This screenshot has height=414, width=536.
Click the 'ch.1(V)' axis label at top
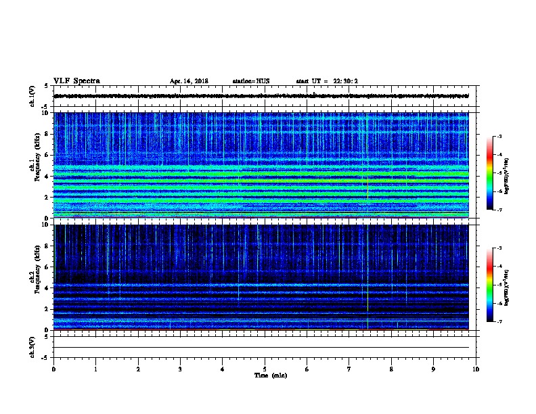[x=32, y=96]
